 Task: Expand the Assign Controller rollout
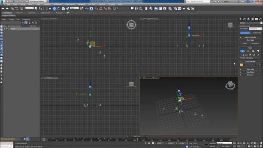[250, 37]
